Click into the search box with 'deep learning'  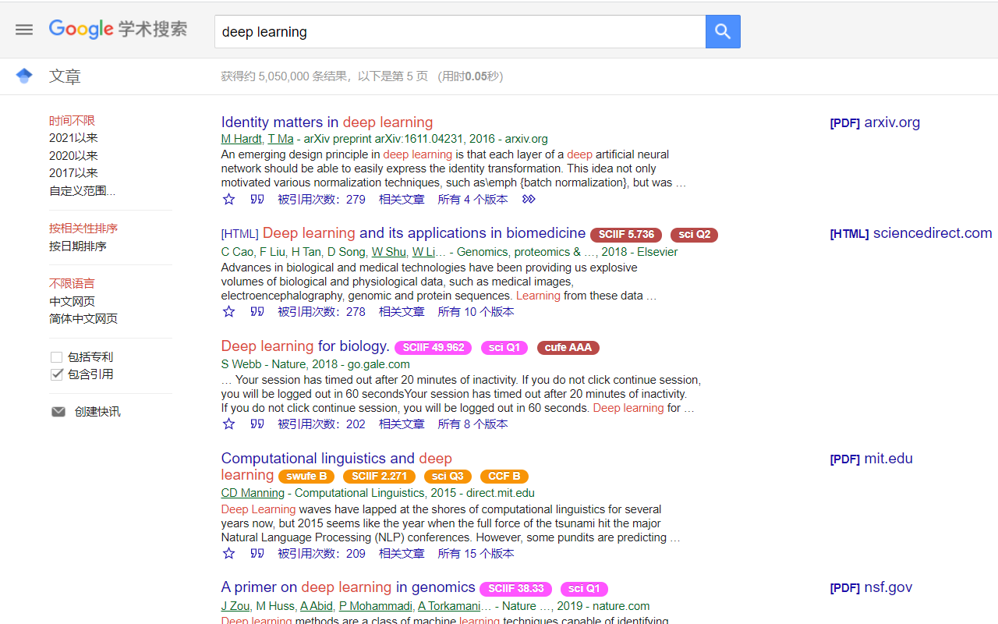click(460, 32)
